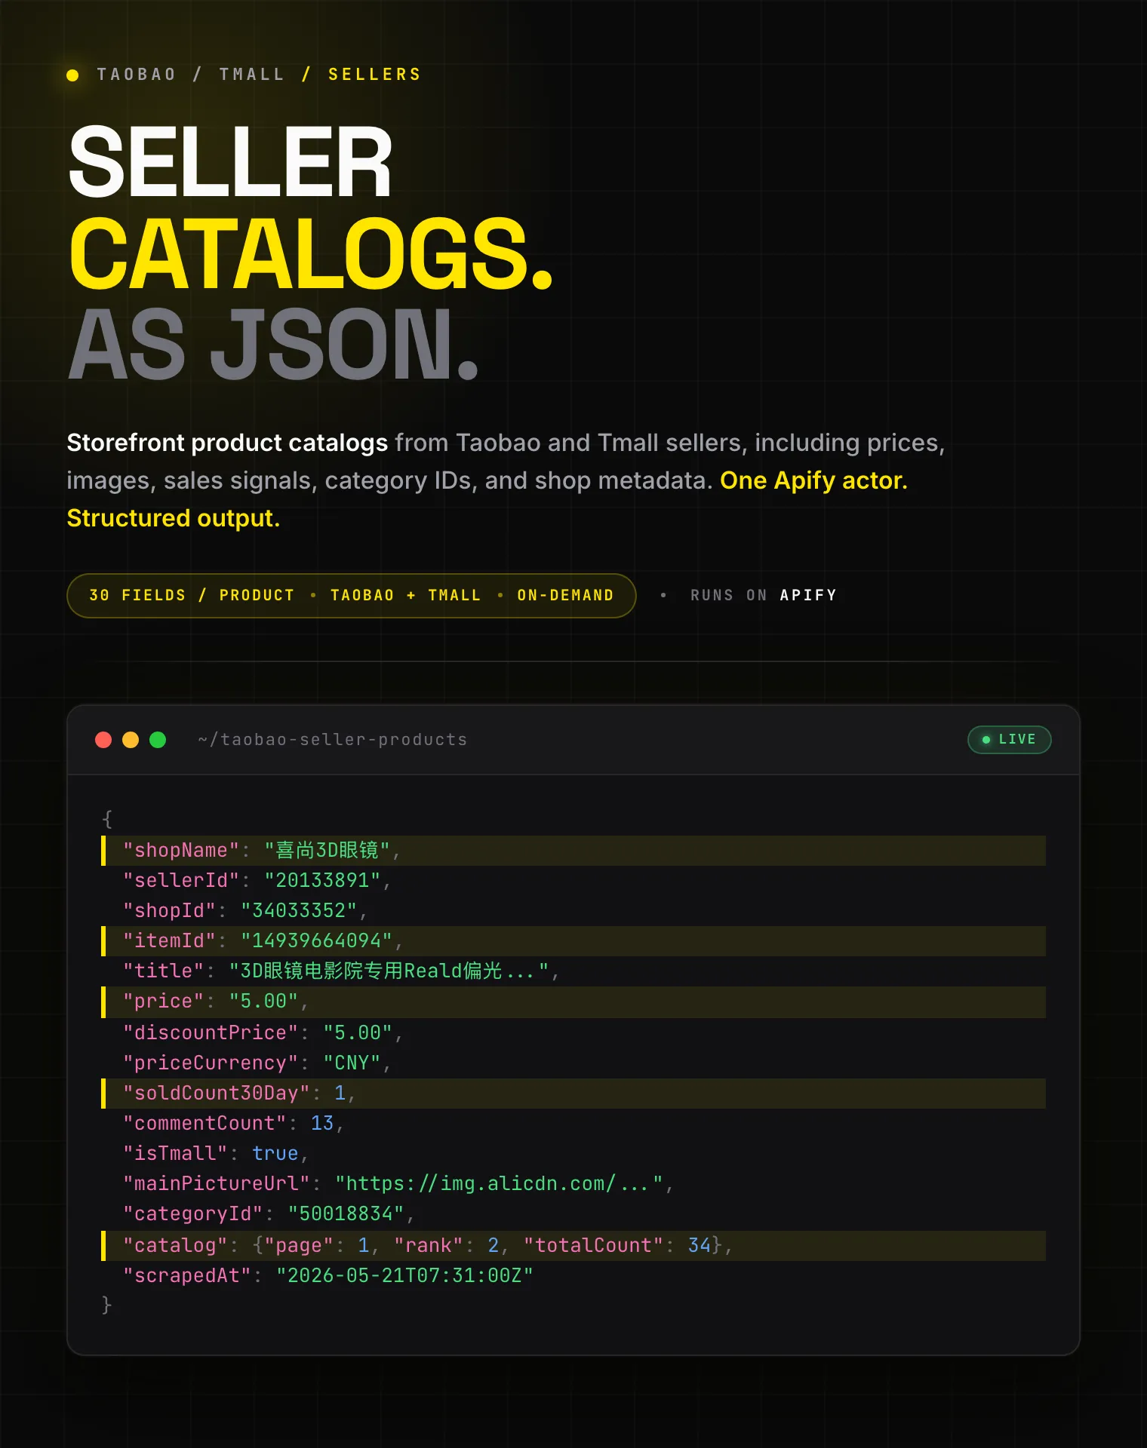Click "TAOBAO + TMALL" in the pill
The image size is (1147, 1448).
[405, 595]
